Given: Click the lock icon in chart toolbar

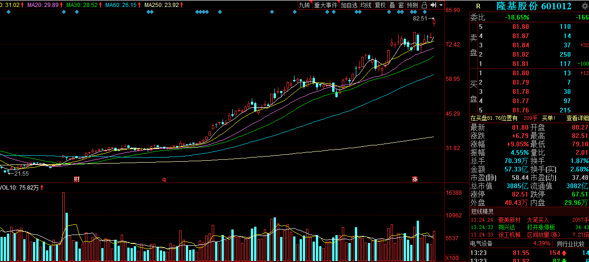Looking at the screenshot, I should 424,5.
